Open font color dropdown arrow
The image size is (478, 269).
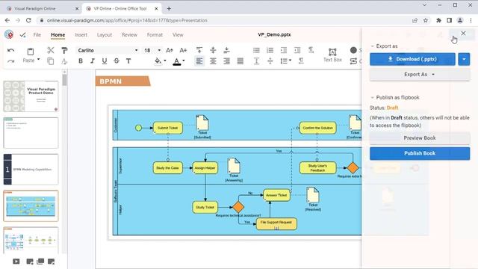184,61
